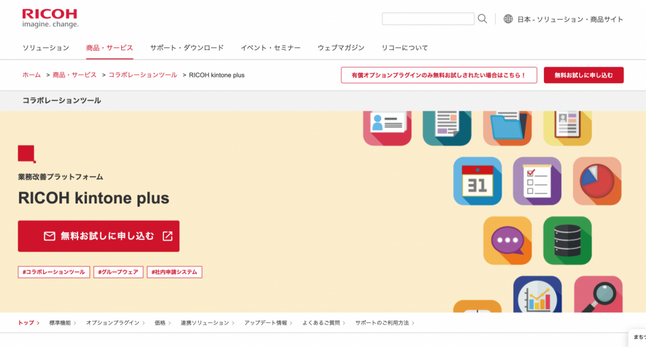
Task: Click the コラボレーションツール section heading
Action: click(62, 100)
